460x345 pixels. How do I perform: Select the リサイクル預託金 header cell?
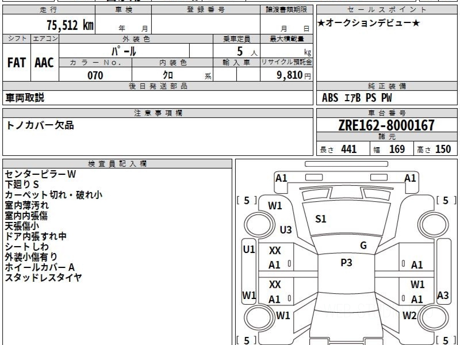287,62
